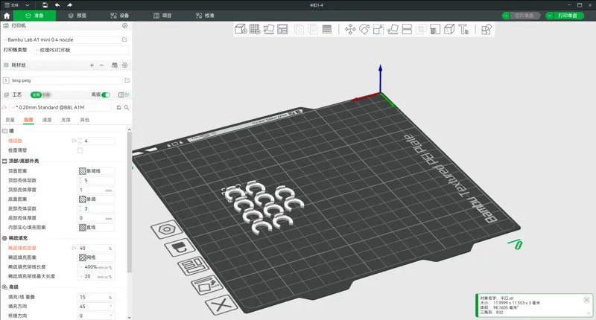Click the Auto orient icon in toolbar
This screenshot has height=320, width=596.
tap(269, 29)
